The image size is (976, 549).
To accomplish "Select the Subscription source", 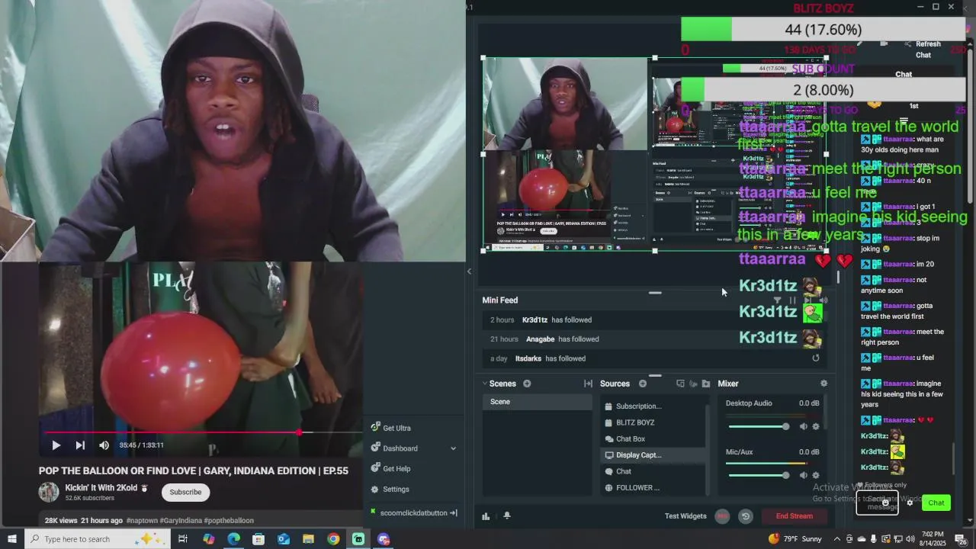I will click(653, 406).
